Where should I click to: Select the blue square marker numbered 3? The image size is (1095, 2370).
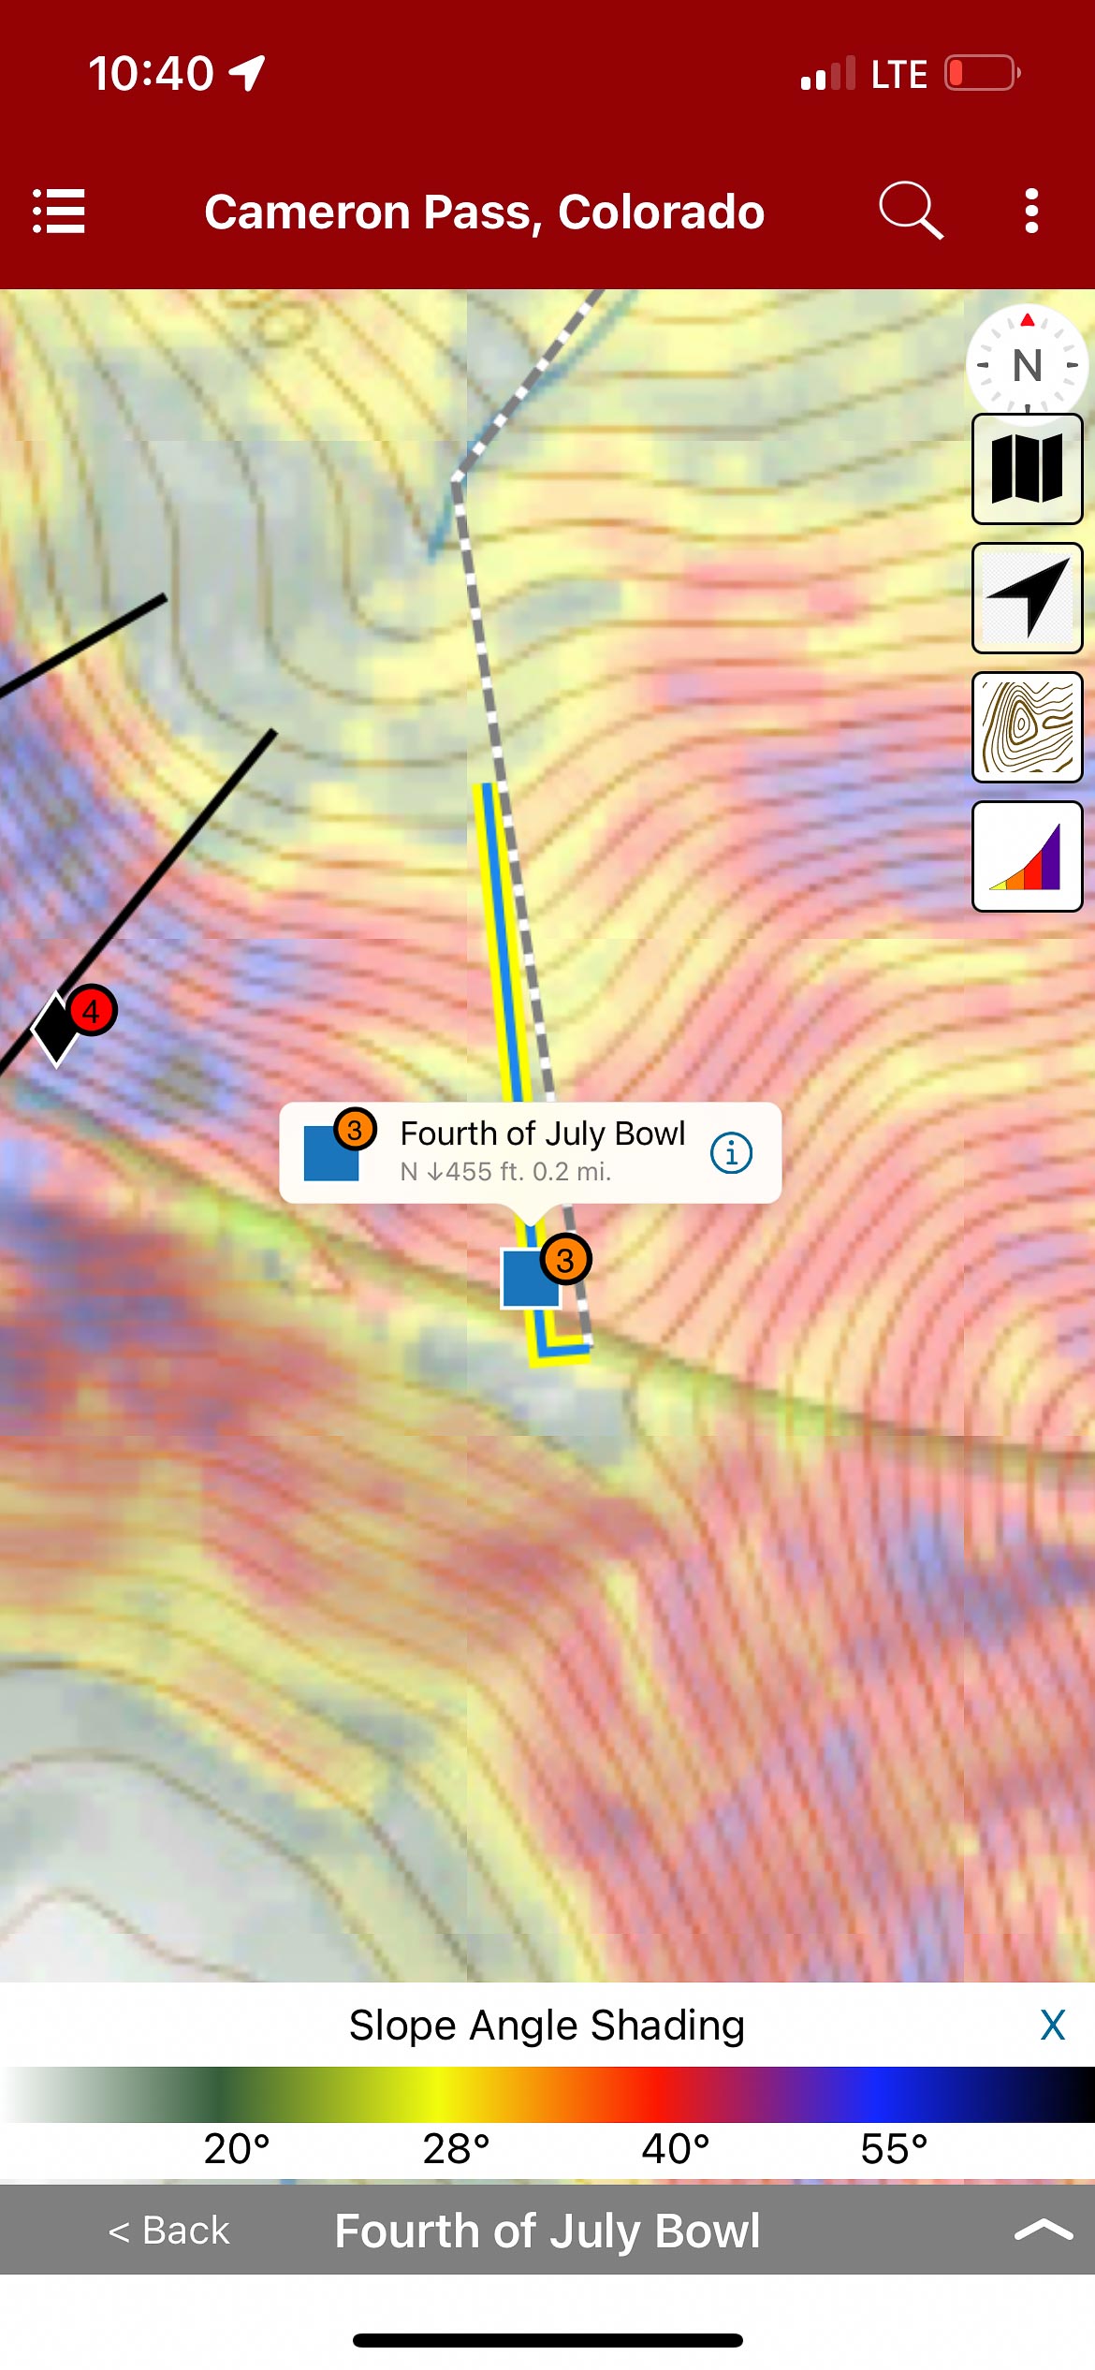[x=533, y=1277]
